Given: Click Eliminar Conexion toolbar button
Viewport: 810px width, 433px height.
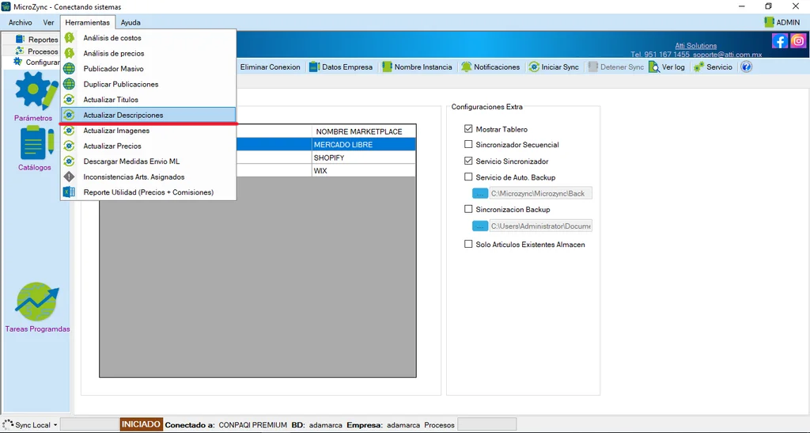Looking at the screenshot, I should pyautogui.click(x=271, y=67).
